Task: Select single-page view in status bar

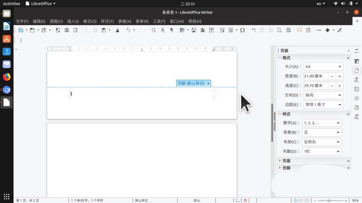Action: point(295,200)
